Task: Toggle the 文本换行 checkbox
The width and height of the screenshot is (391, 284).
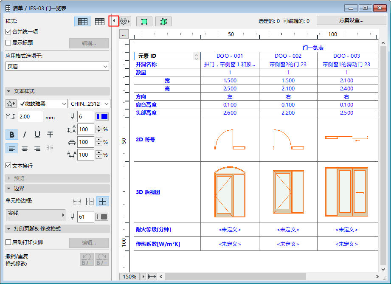Action: [x=8, y=166]
